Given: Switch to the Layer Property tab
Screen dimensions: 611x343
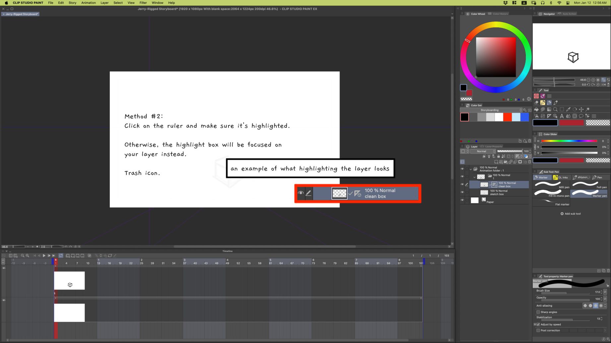Looking at the screenshot, I should 491,147.
